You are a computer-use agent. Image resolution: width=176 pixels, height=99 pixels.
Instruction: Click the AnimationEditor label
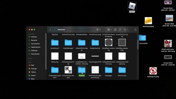click(x=82, y=34)
